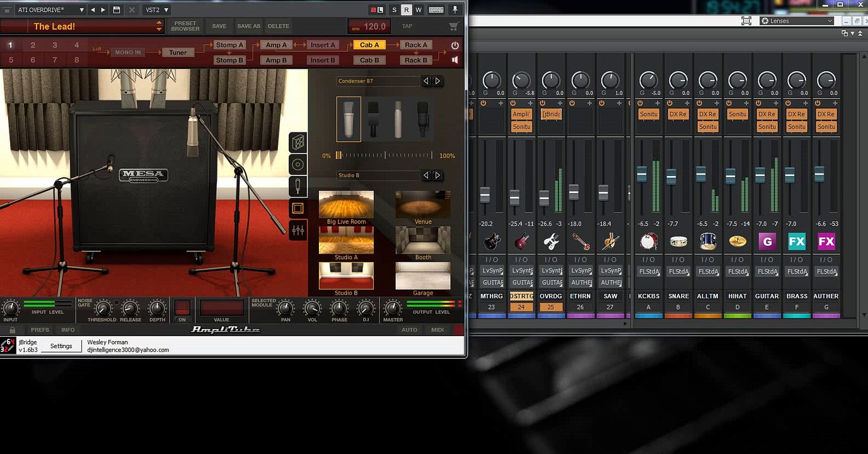The height and width of the screenshot is (454, 868).
Task: Click the HIHAT cymbal icon
Action: [738, 242]
